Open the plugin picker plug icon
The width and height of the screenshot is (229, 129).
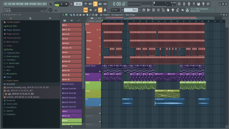coord(173,10)
